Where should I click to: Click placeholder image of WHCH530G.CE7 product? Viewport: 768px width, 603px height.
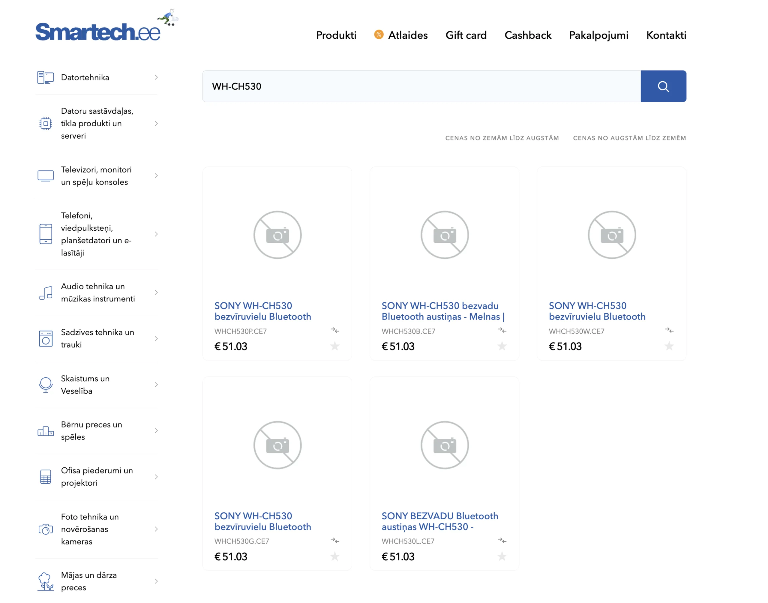(x=277, y=445)
